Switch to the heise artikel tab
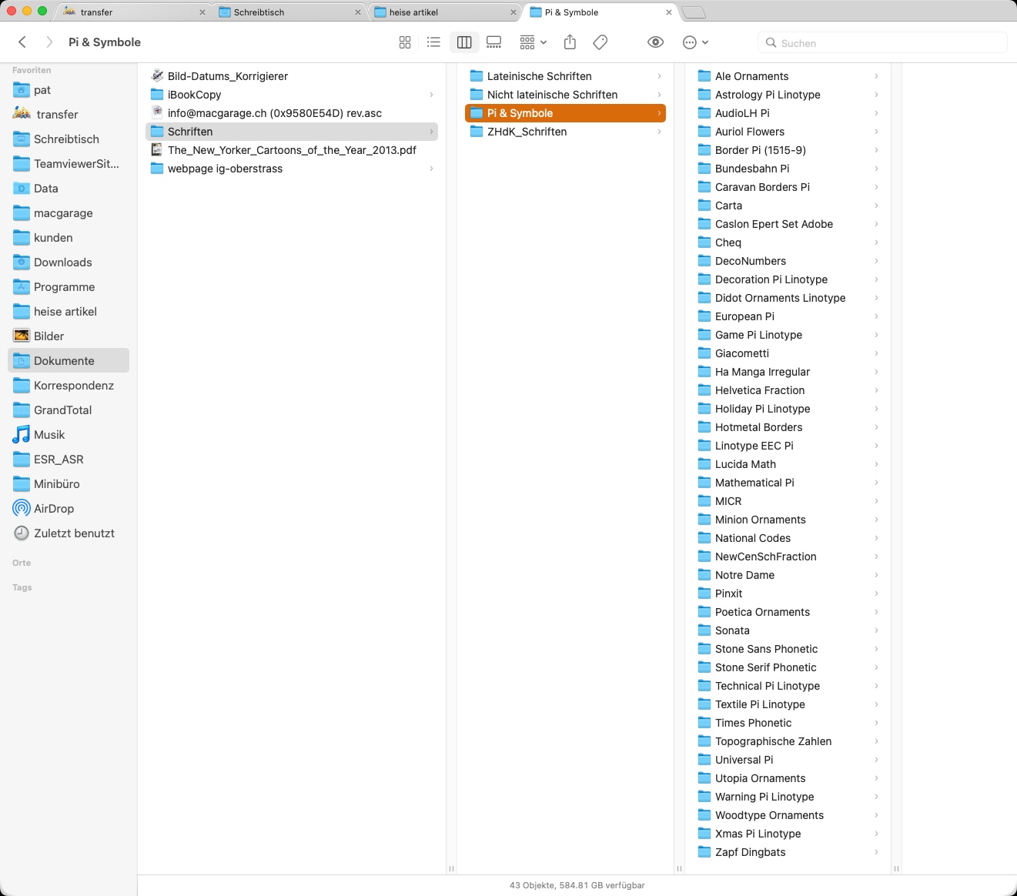The image size is (1017, 896). coord(445,12)
